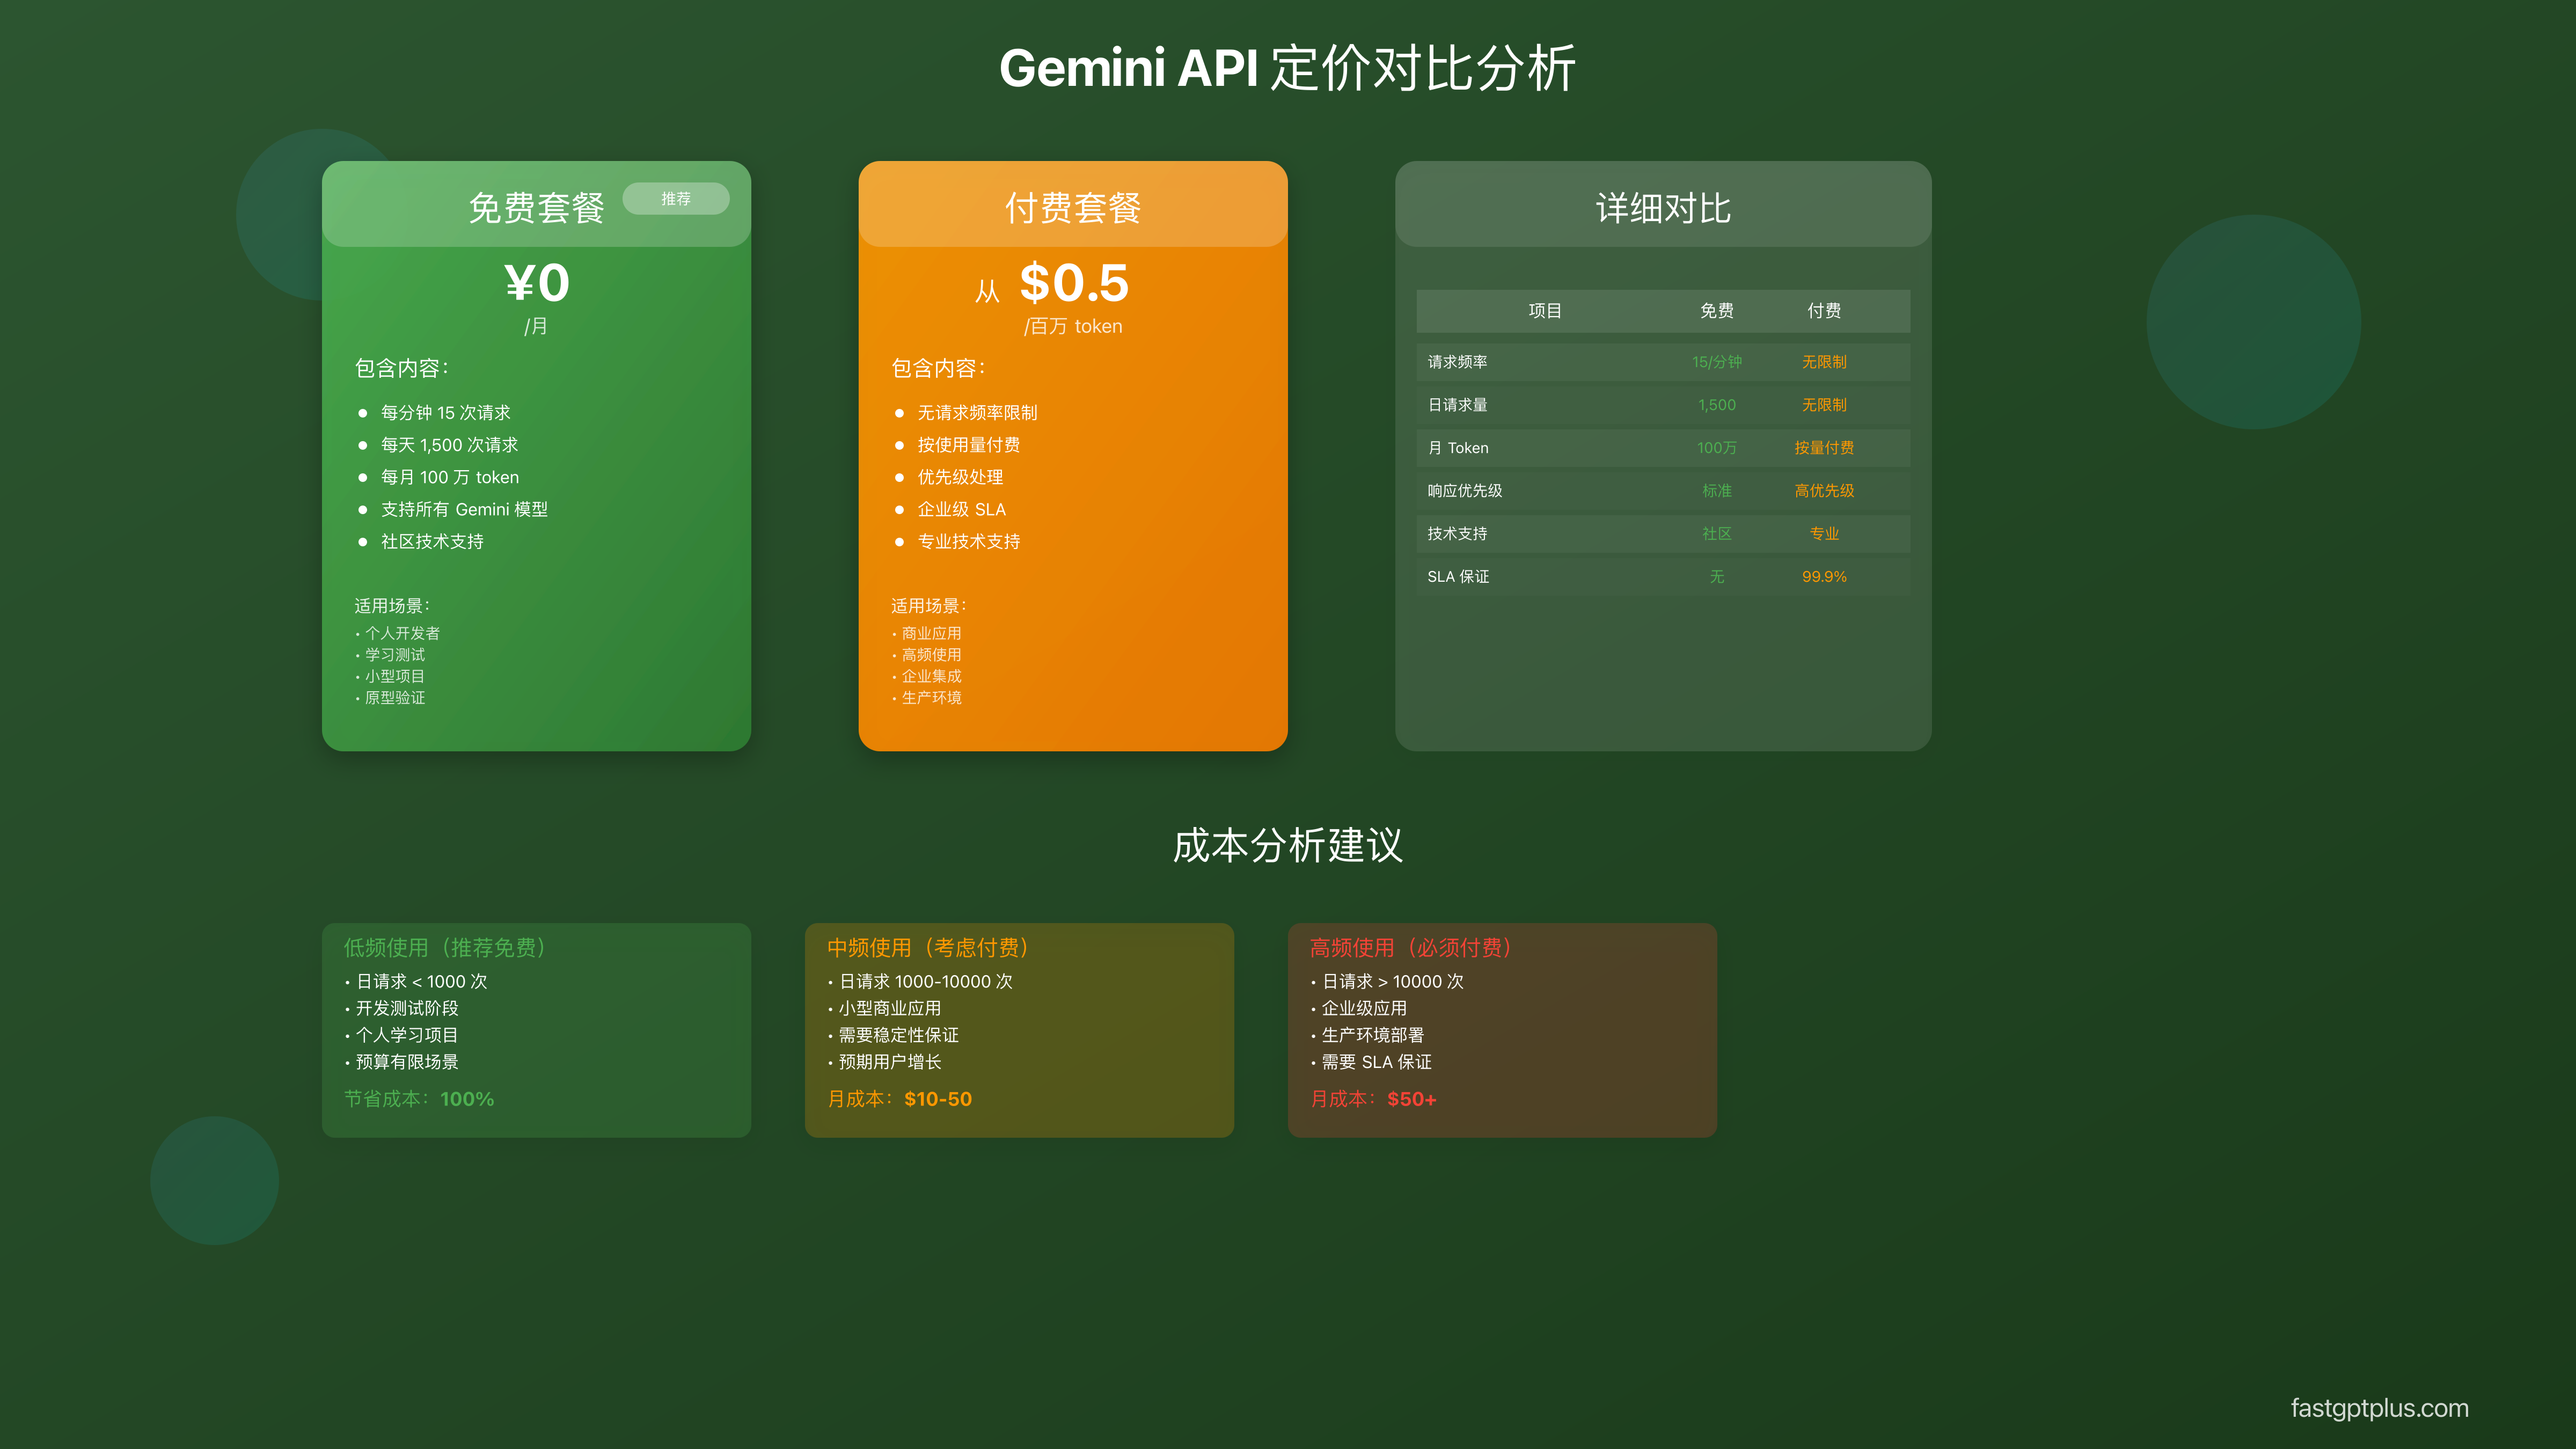
Task: Select 支持所有 Gemini 模型 bullet
Action: [x=464, y=509]
